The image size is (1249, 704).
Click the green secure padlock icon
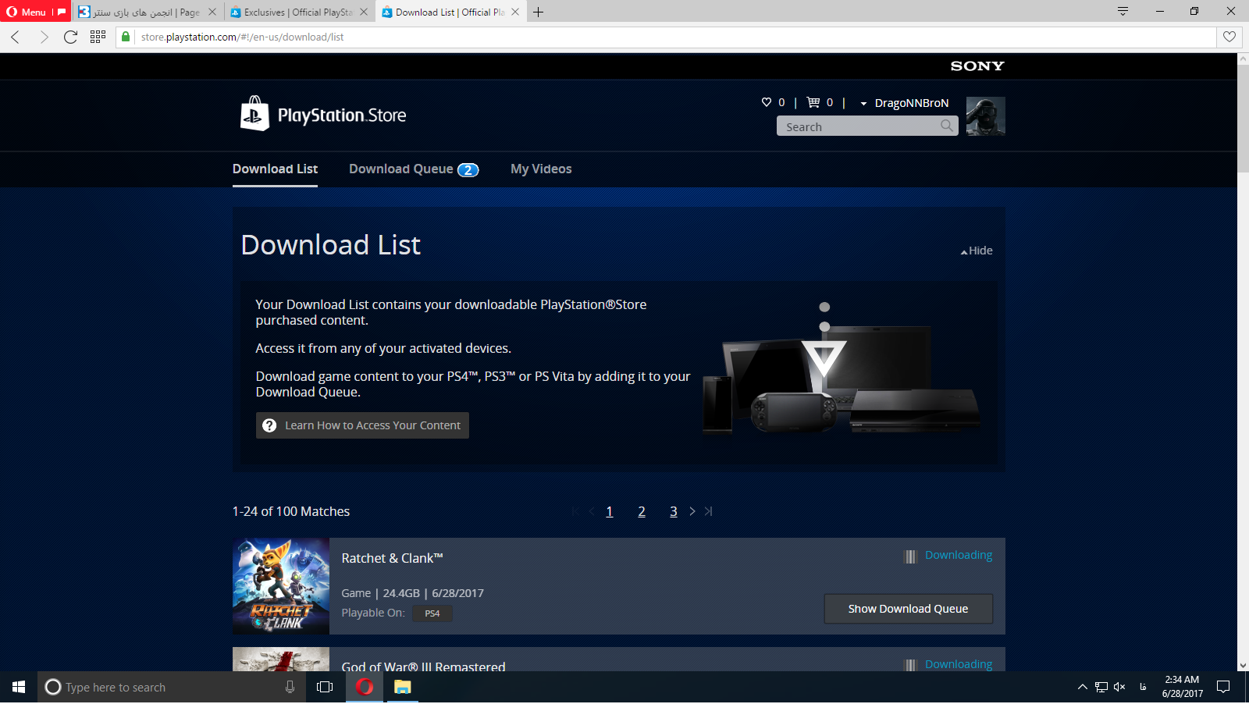click(126, 37)
